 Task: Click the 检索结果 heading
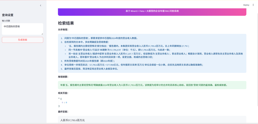[66, 23]
